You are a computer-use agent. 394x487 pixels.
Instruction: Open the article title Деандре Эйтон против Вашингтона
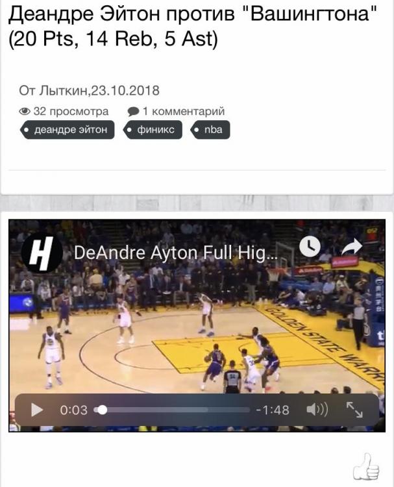193,26
